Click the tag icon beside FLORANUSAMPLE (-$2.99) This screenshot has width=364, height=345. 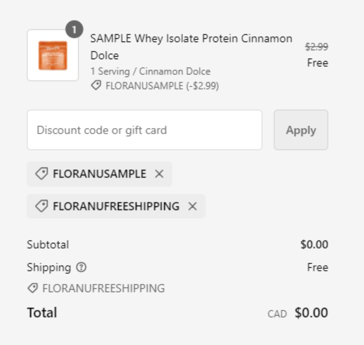coord(96,86)
